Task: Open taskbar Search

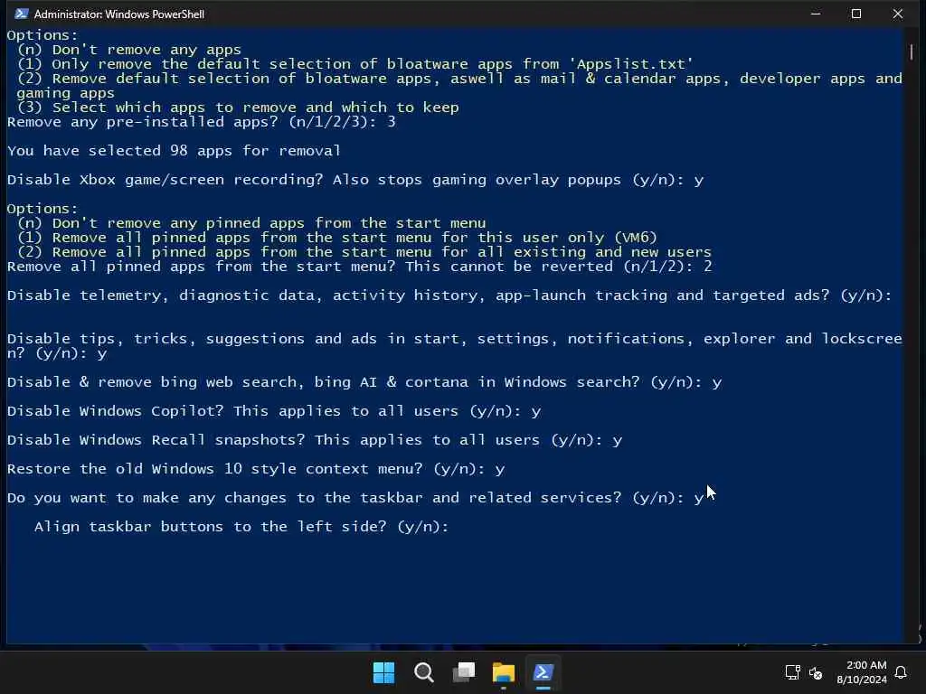Action: (x=423, y=672)
